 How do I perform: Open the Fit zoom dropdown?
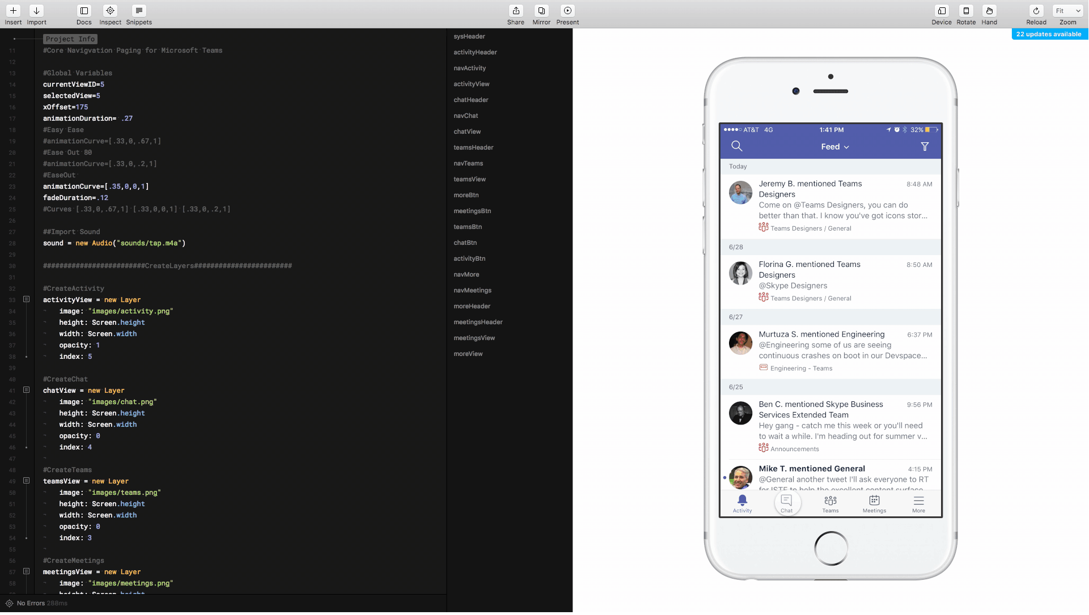click(x=1068, y=11)
